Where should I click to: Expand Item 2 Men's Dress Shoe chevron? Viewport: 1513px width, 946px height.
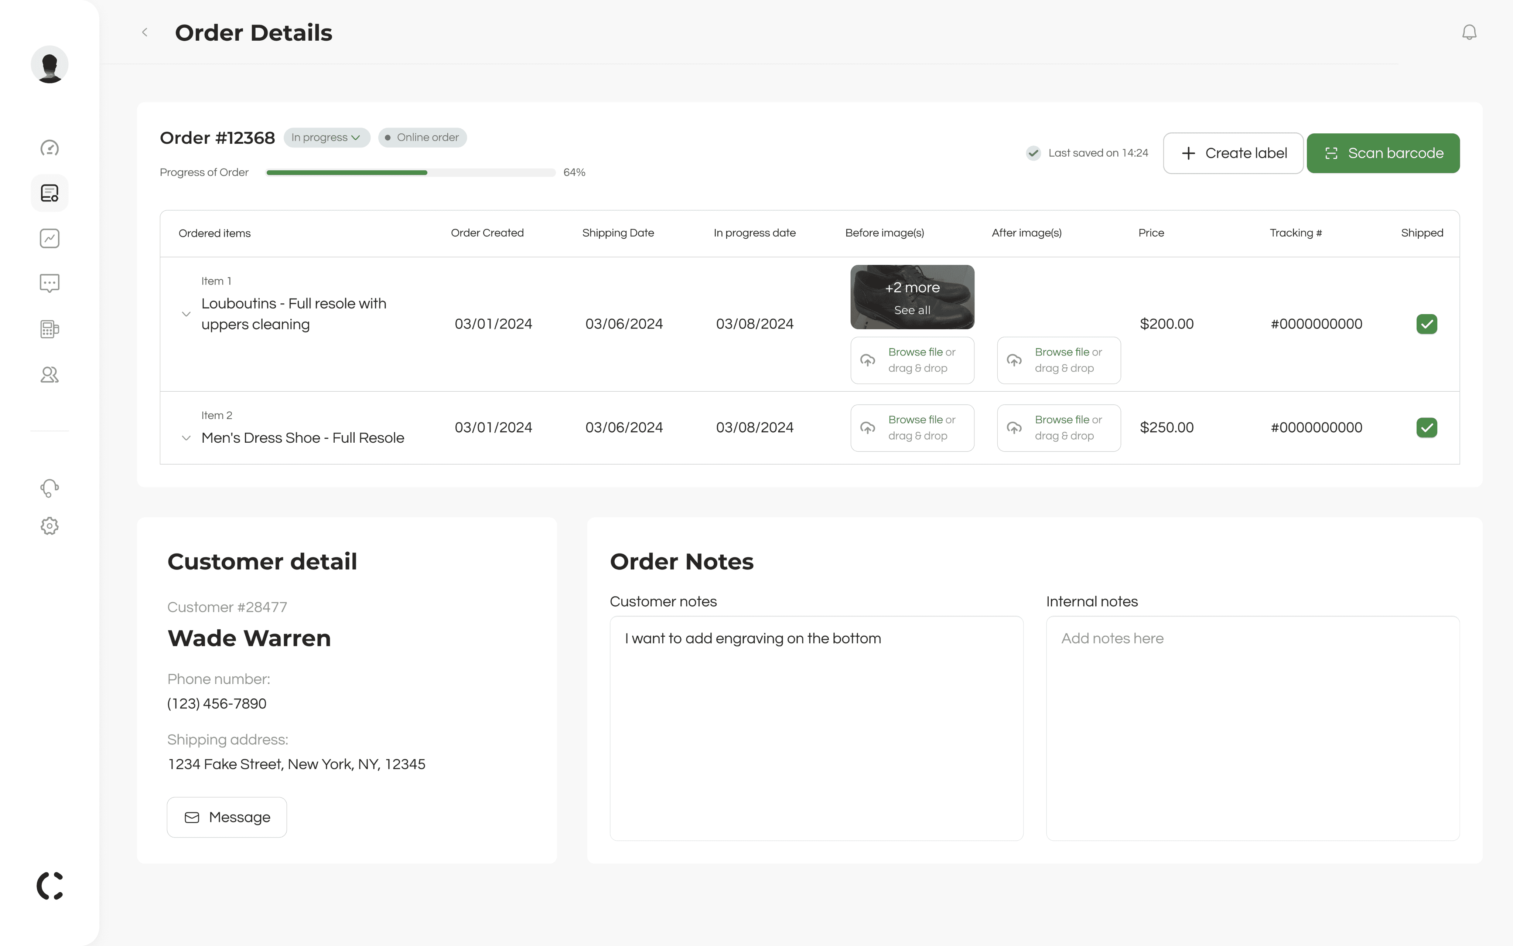(186, 438)
